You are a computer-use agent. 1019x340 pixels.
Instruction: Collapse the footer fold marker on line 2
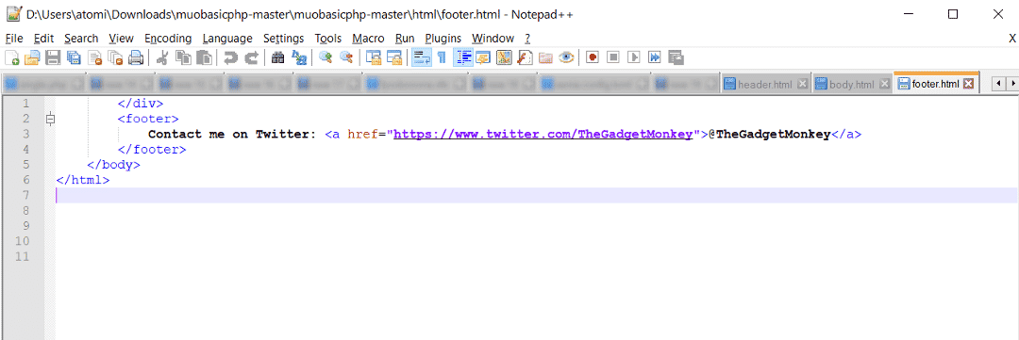(x=51, y=119)
